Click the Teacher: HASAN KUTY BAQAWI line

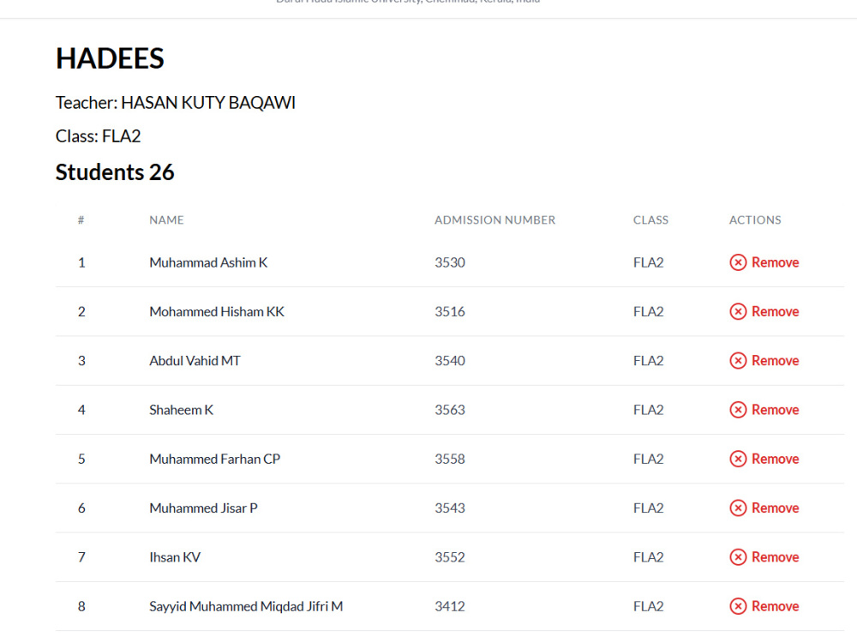click(176, 103)
